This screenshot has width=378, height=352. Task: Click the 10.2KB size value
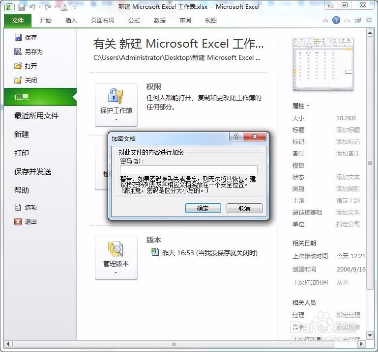[x=346, y=118]
